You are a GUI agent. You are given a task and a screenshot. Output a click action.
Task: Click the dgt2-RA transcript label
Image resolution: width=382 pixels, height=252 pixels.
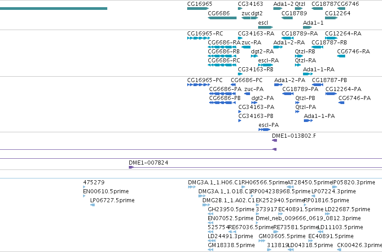point(263,52)
